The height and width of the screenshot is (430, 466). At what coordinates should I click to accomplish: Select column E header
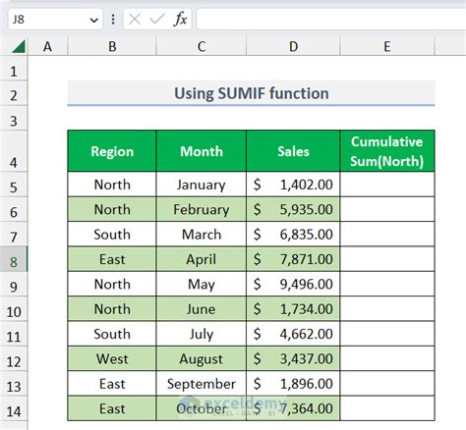pyautogui.click(x=387, y=46)
